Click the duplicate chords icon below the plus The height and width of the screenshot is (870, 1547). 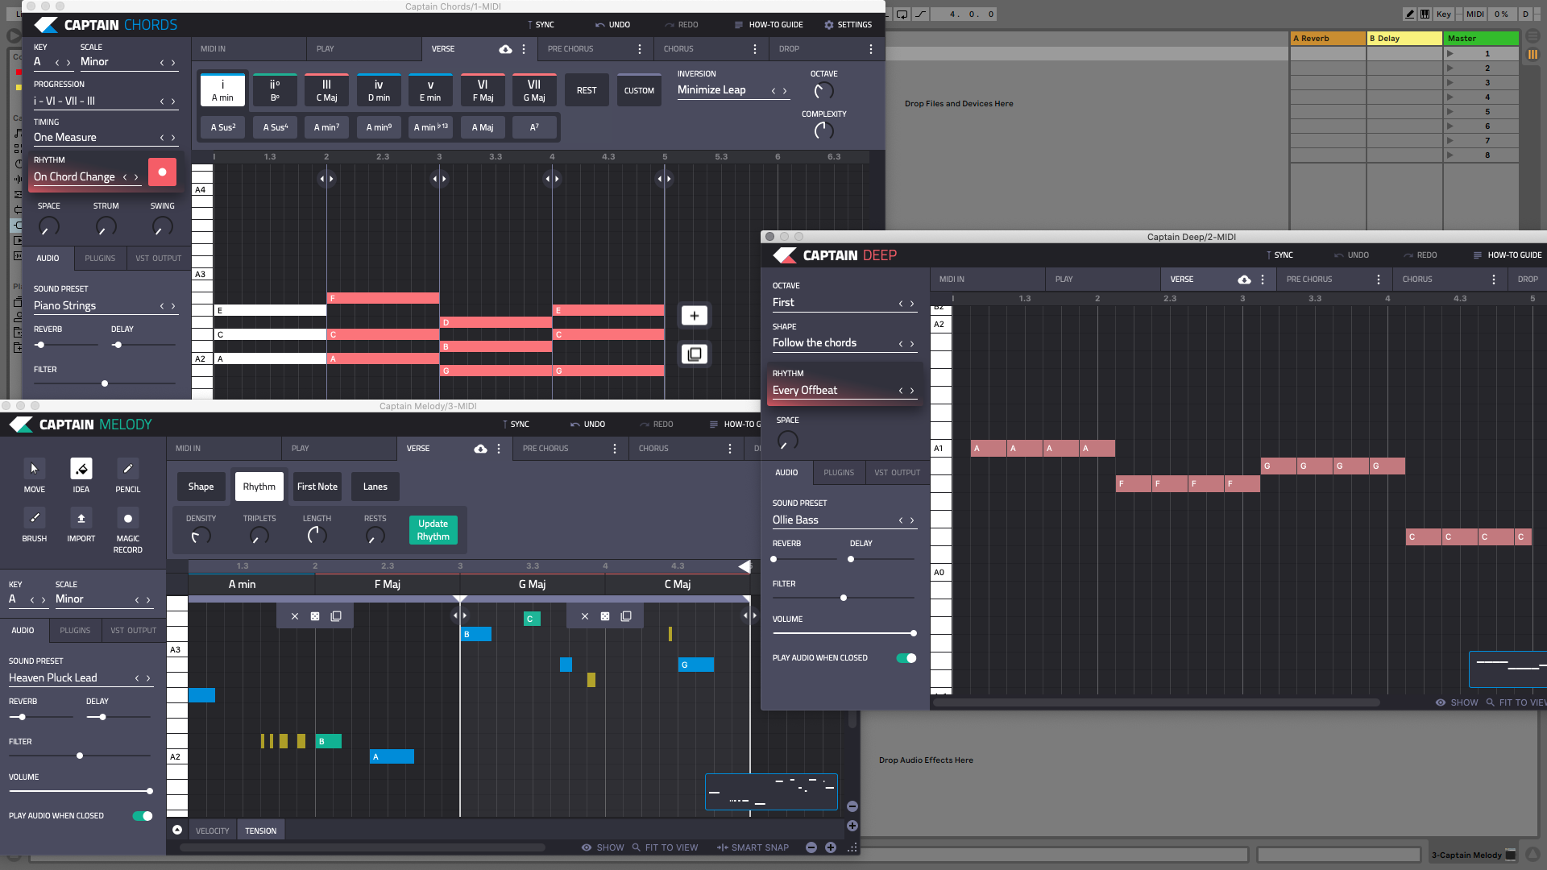point(695,354)
